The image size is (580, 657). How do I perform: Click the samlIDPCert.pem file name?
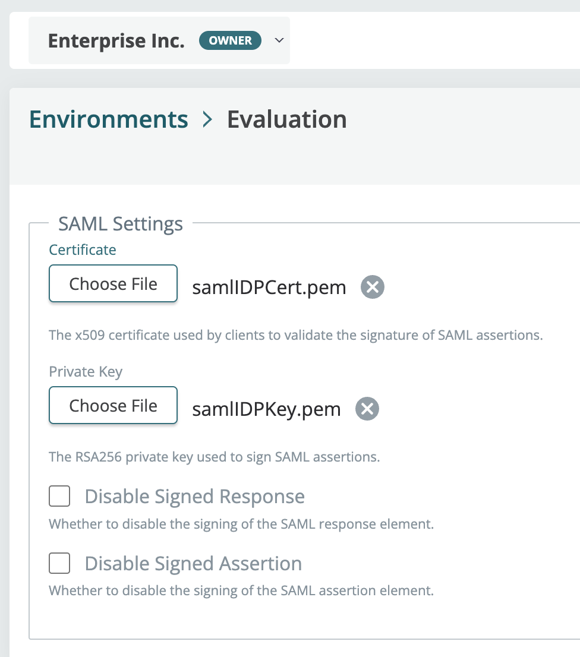(x=269, y=288)
